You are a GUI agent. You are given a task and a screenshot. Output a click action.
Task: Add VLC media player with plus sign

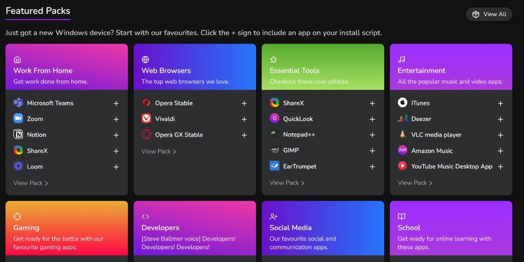click(x=500, y=135)
